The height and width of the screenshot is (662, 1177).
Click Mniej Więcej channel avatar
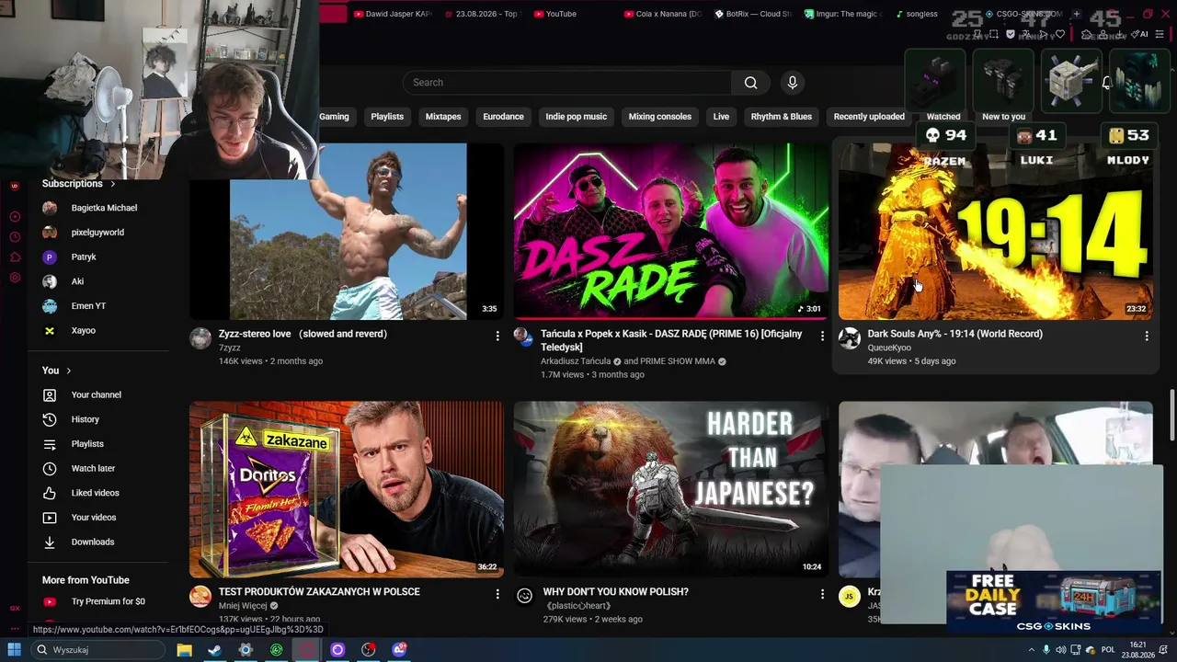(x=200, y=597)
